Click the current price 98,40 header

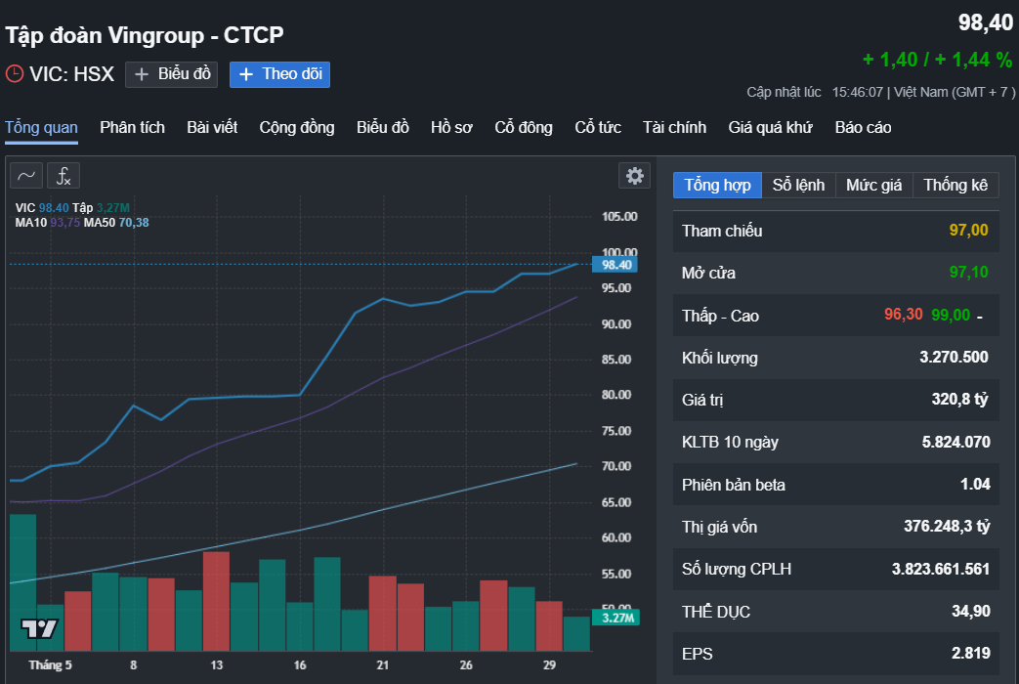point(985,22)
